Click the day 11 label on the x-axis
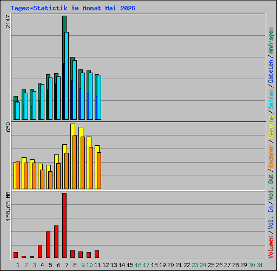Viewport: 277px width, 271px height. coord(97,265)
